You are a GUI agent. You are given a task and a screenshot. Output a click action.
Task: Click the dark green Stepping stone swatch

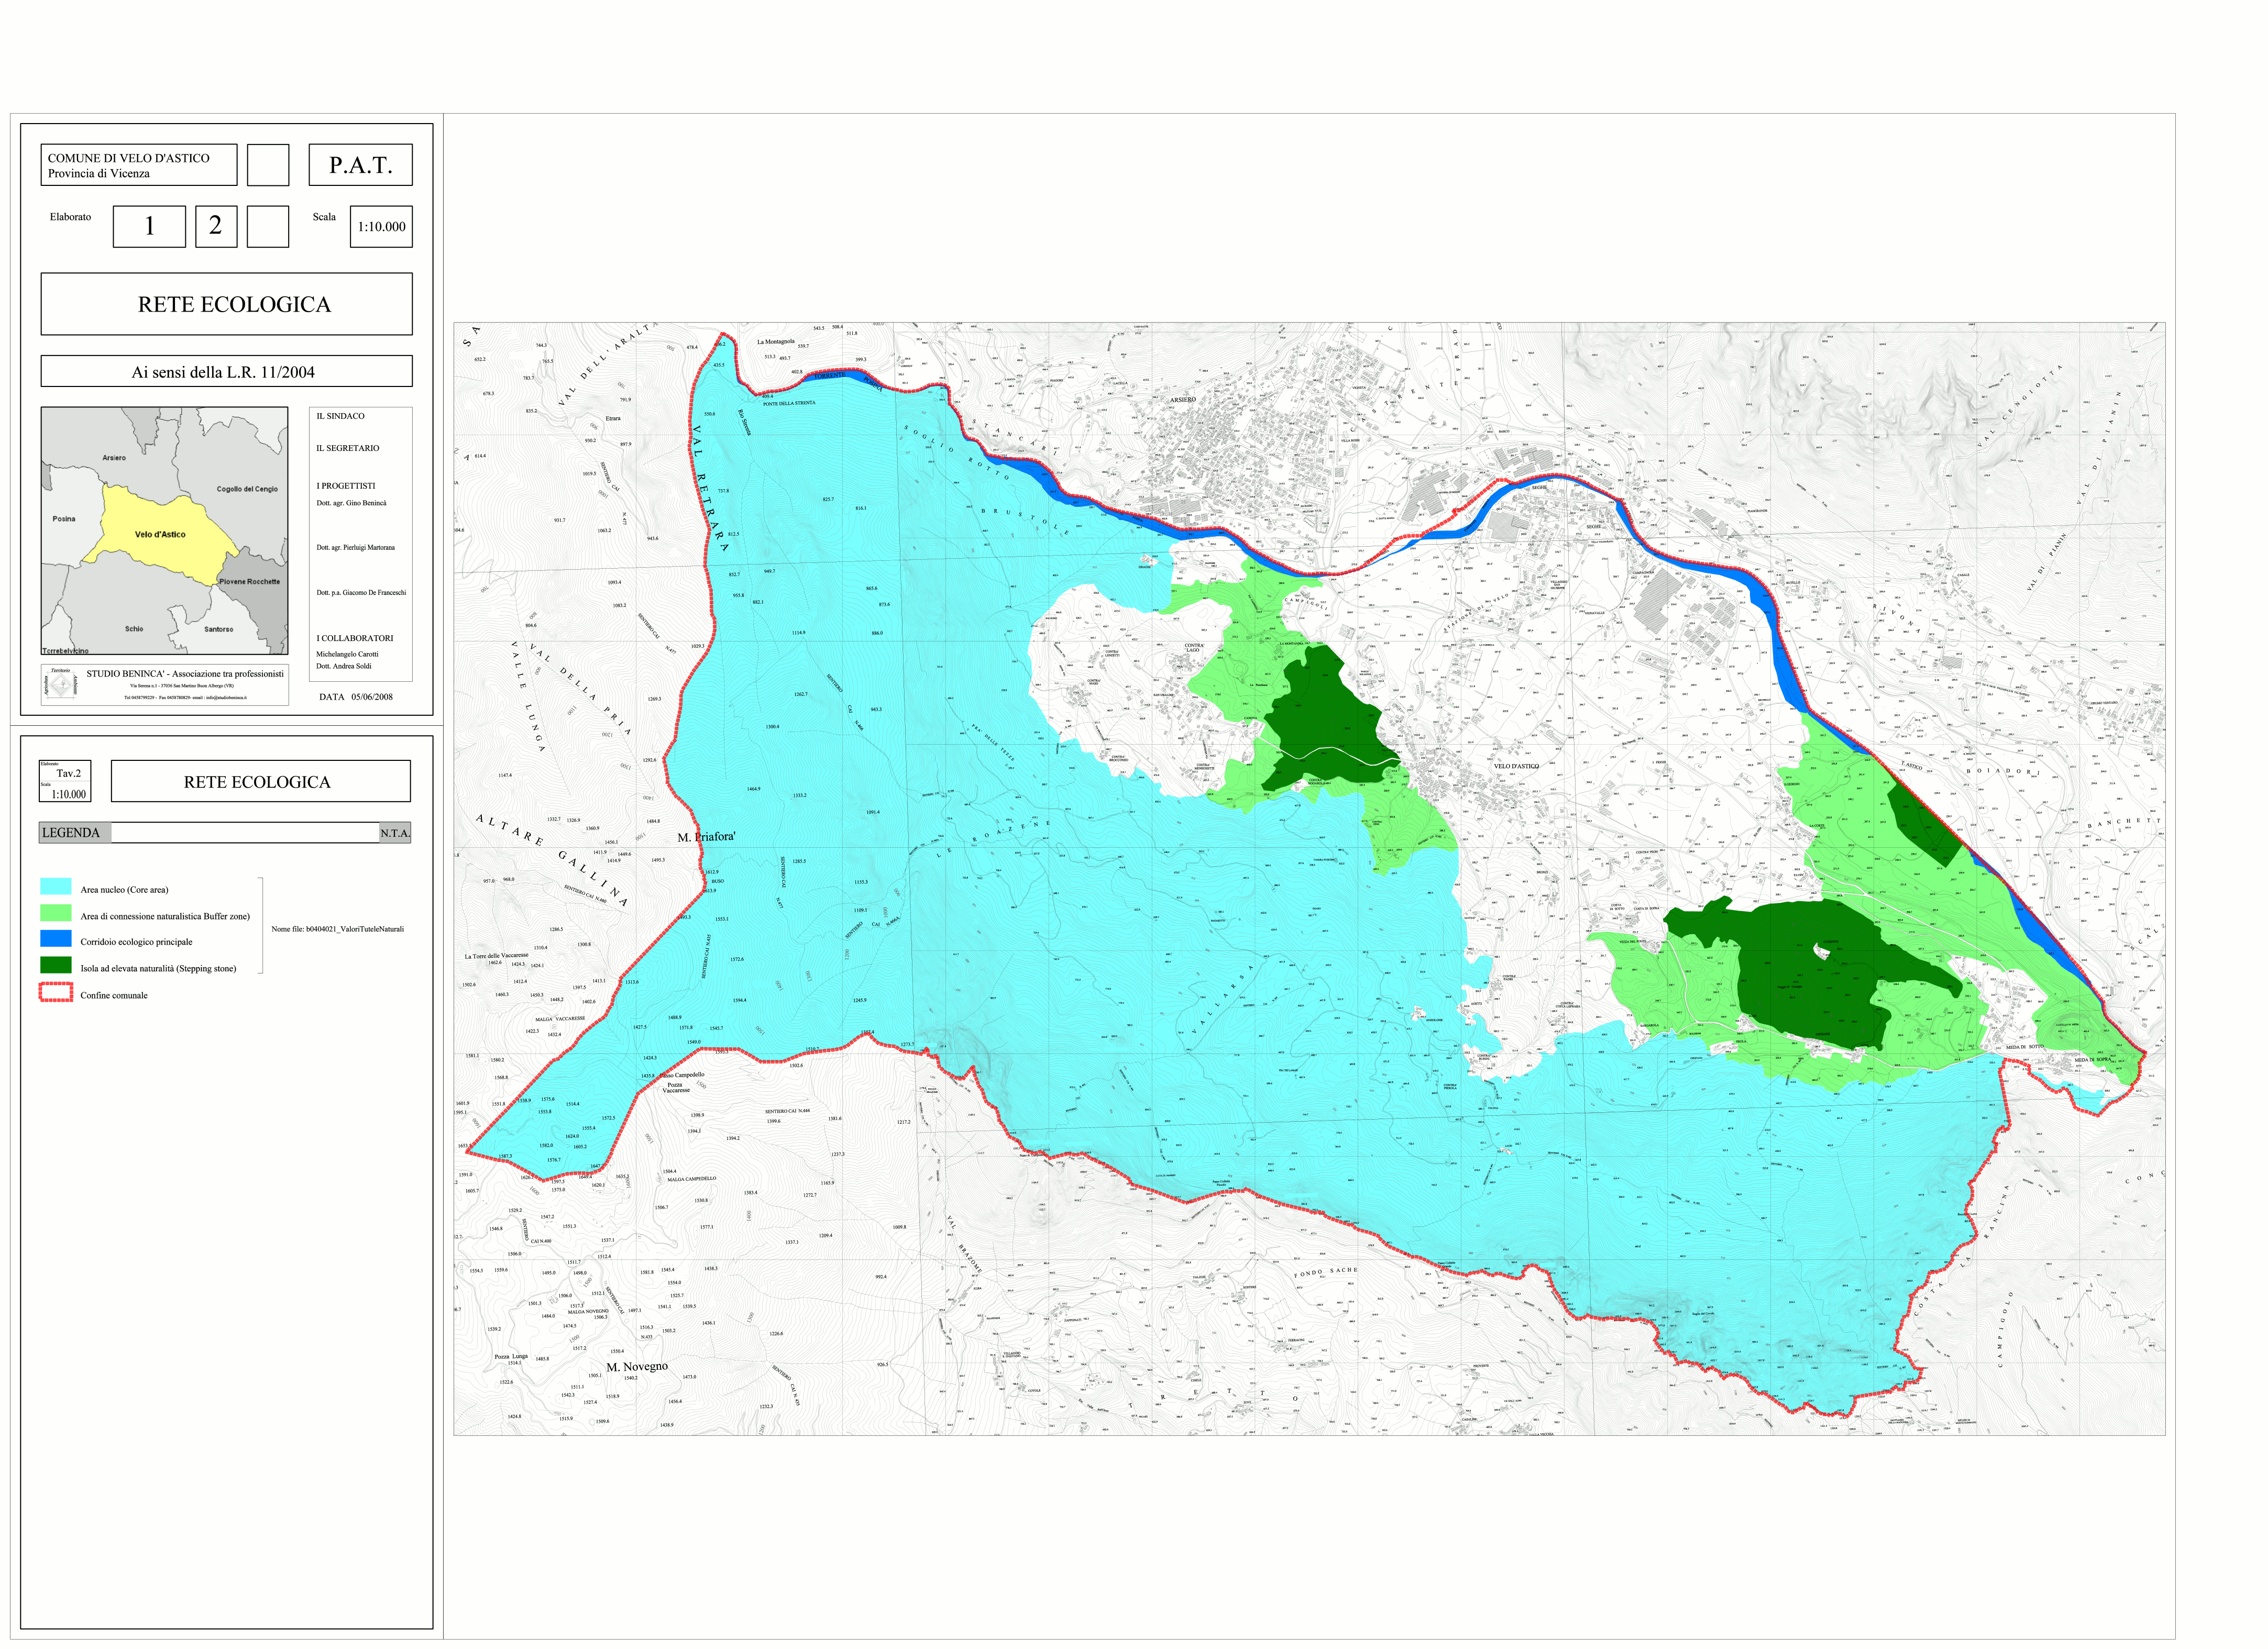(x=56, y=965)
